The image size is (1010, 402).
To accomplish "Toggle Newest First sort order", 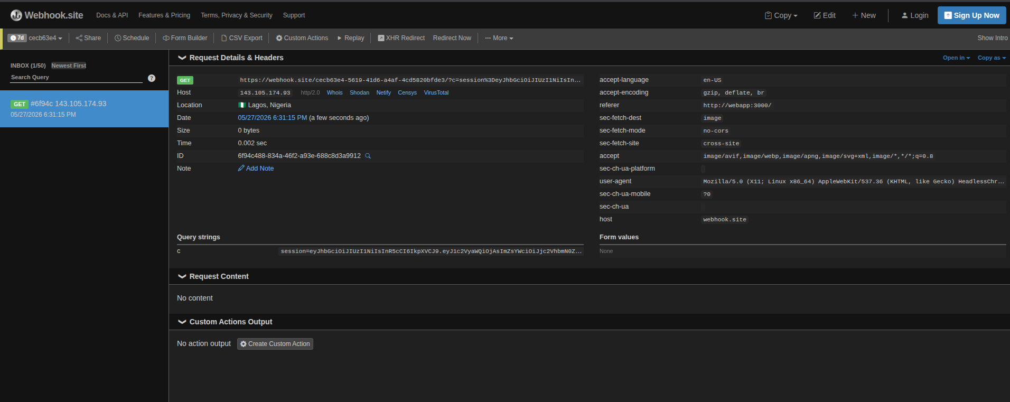I will [x=69, y=66].
